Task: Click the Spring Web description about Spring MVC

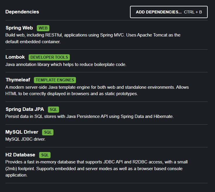Action: point(93,38)
